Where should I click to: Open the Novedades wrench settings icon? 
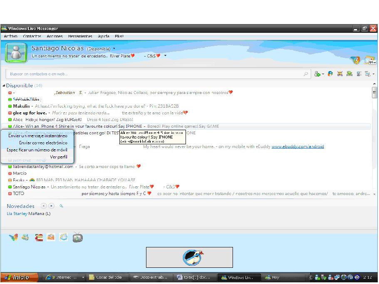pyautogui.click(x=62, y=206)
